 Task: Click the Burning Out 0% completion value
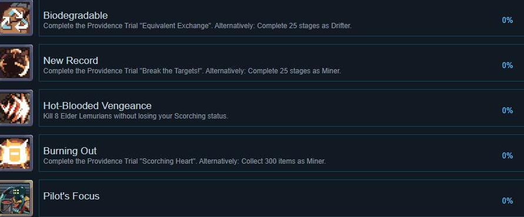pyautogui.click(x=508, y=155)
